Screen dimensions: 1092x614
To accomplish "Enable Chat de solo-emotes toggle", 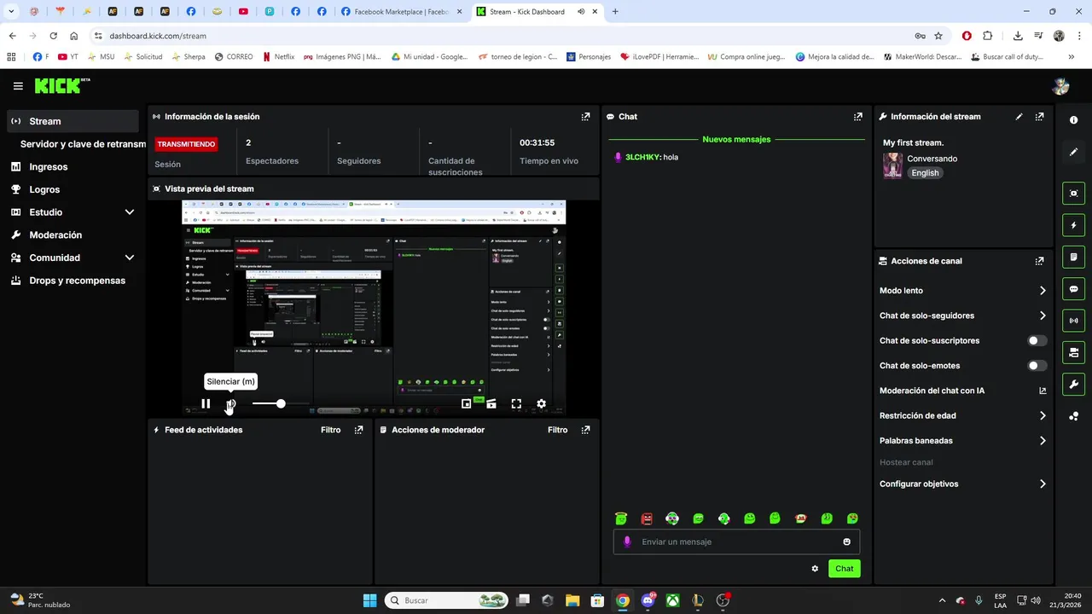I will coord(1037,366).
